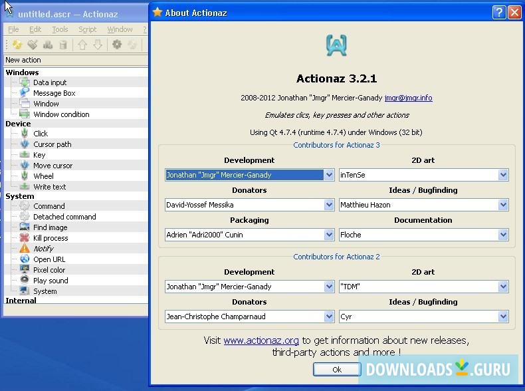Image resolution: width=525 pixels, height=391 pixels.
Task: Select the System category header
Action: pyautogui.click(x=20, y=196)
